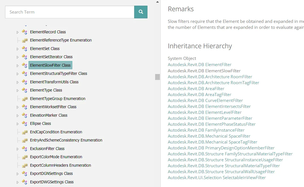Click the class icon beside ExportDGNSettings Class
The image size is (304, 187).
click(24, 173)
